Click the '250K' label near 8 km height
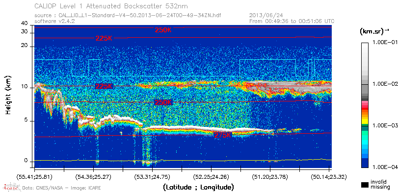Image resolution: width=398 pixels, height=192 pixels. (163, 102)
